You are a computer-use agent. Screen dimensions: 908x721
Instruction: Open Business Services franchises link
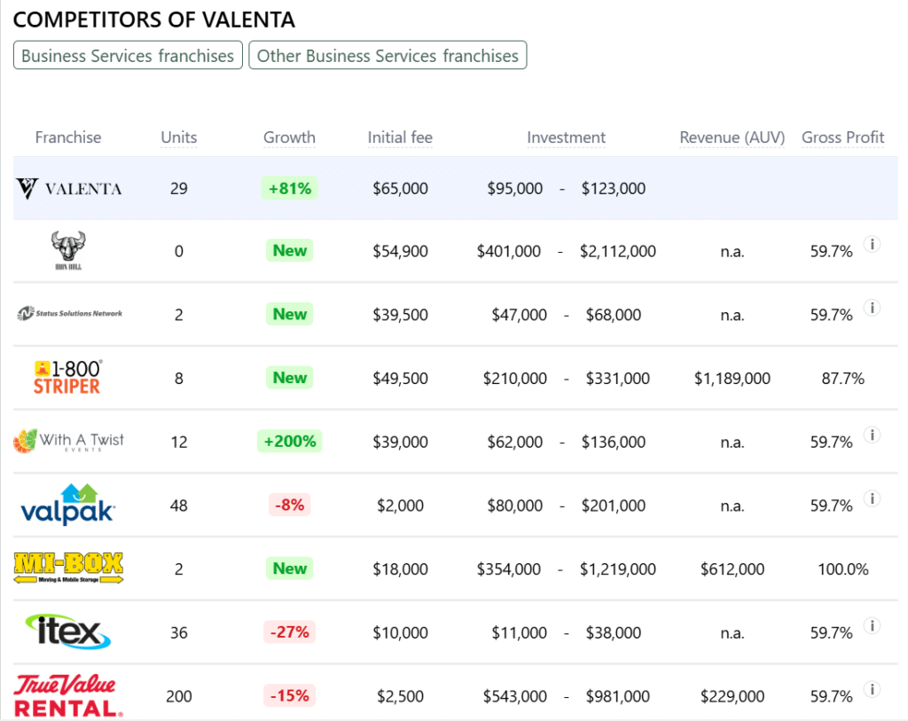pyautogui.click(x=128, y=55)
